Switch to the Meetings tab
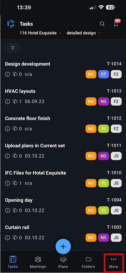This screenshot has height=273, width=126. coord(38,262)
